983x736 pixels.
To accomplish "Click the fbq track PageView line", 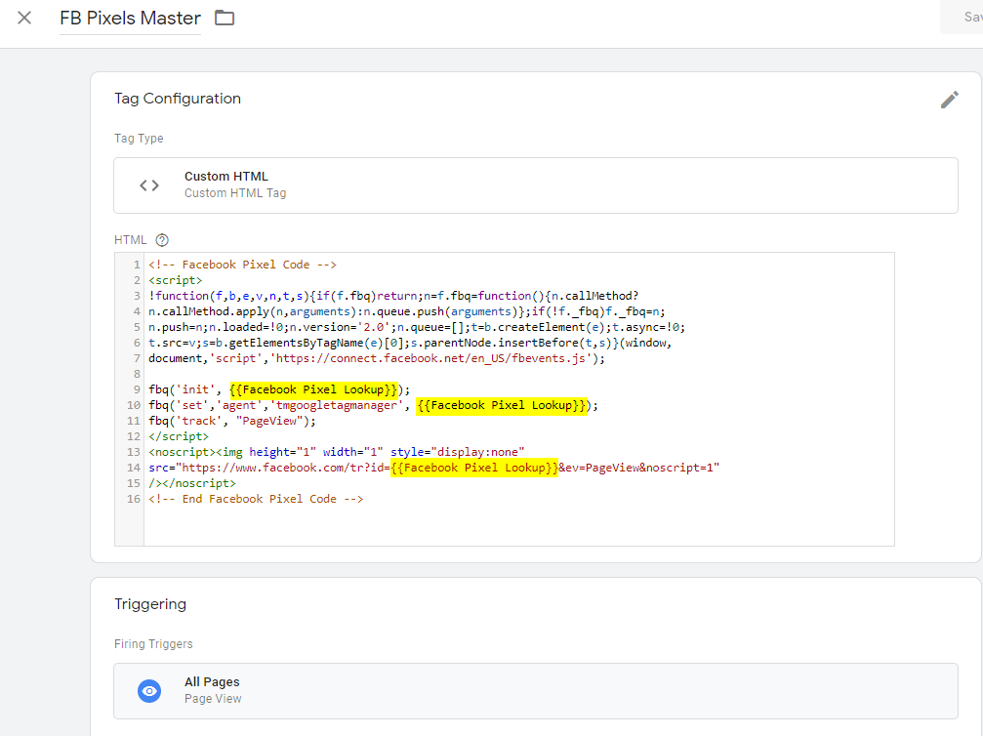I will click(x=232, y=422).
